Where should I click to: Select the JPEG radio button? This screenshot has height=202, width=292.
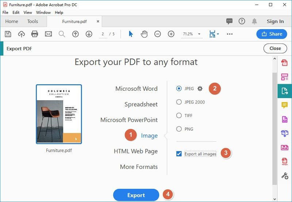click(179, 89)
